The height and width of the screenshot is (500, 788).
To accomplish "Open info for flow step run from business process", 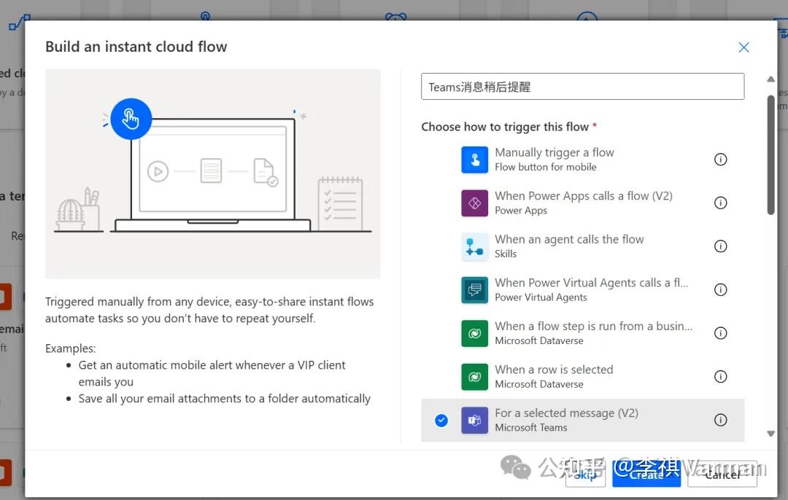I will [720, 333].
